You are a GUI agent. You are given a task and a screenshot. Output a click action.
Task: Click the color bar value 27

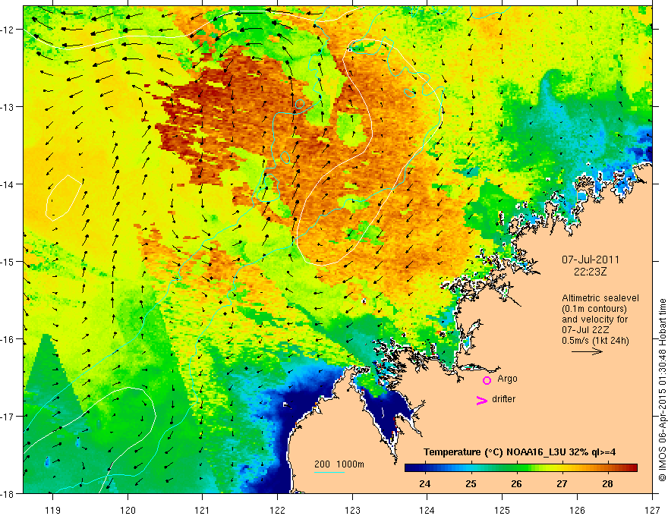coord(562,483)
